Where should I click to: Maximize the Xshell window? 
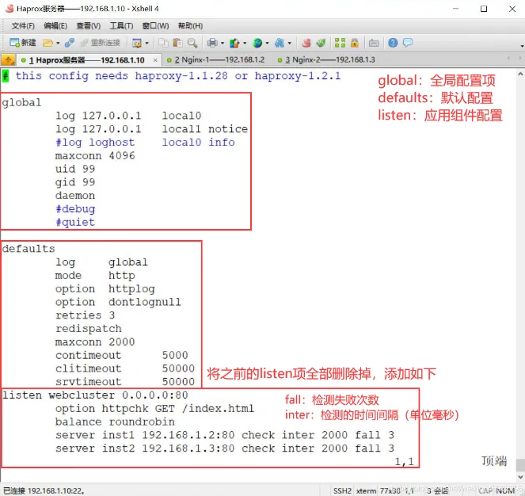tap(484, 9)
